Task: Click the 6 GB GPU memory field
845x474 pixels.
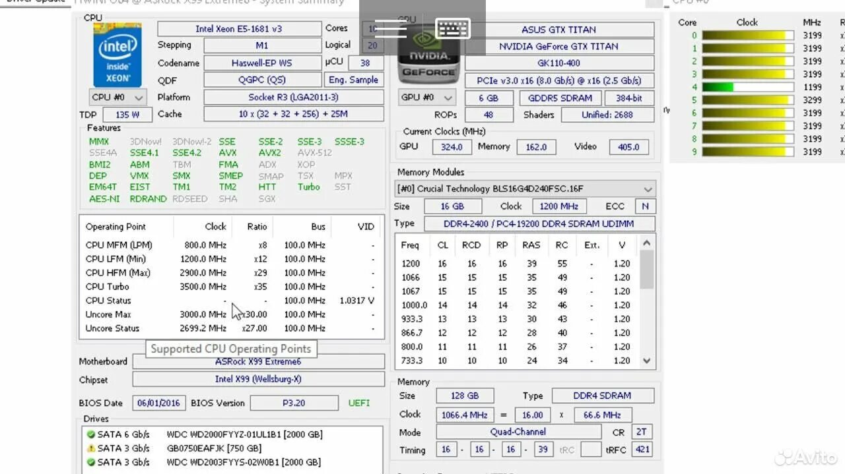Action: click(x=489, y=98)
